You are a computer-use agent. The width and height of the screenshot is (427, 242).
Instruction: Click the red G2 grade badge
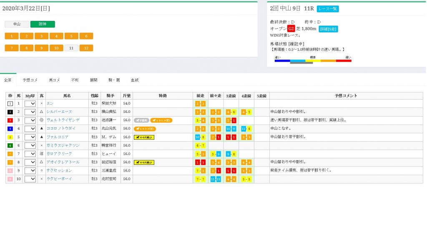(291, 29)
